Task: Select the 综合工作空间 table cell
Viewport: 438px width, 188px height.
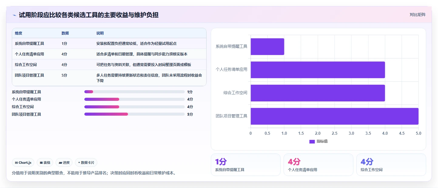Action: click(26, 65)
